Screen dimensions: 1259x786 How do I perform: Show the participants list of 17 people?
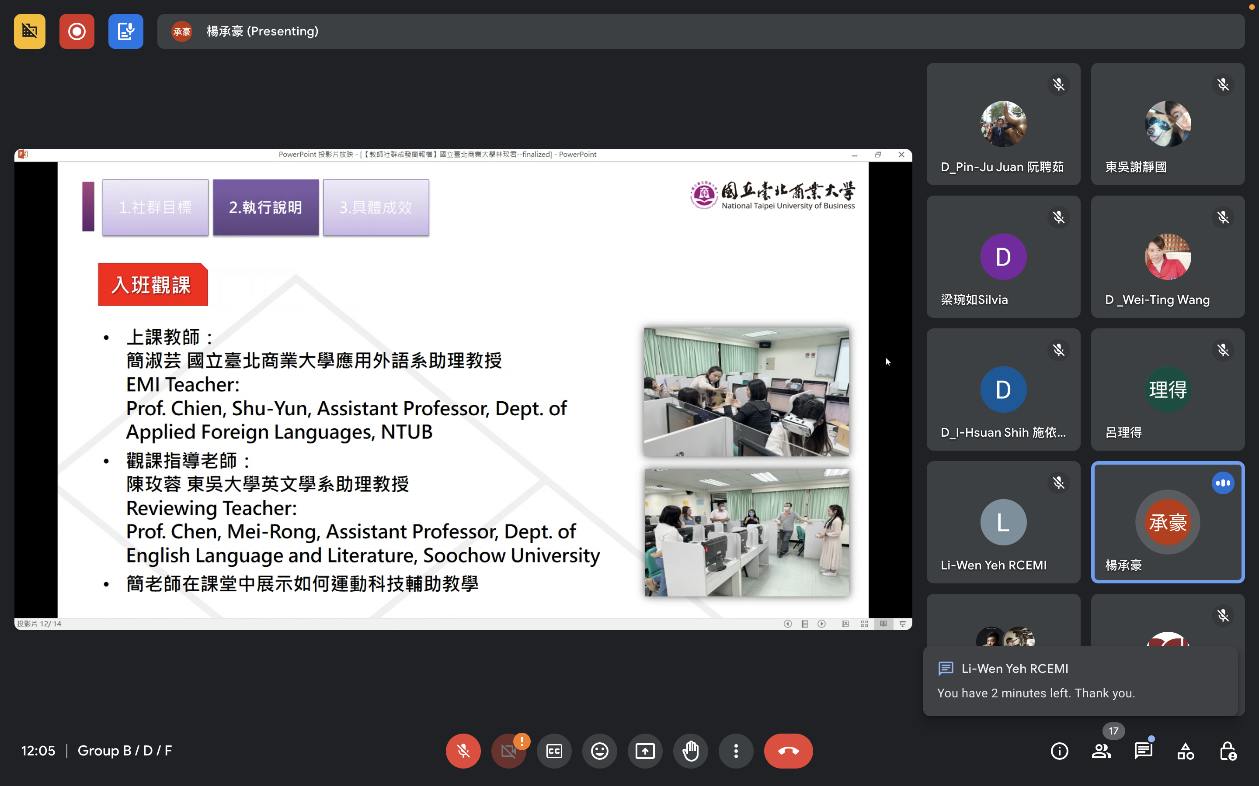point(1101,751)
